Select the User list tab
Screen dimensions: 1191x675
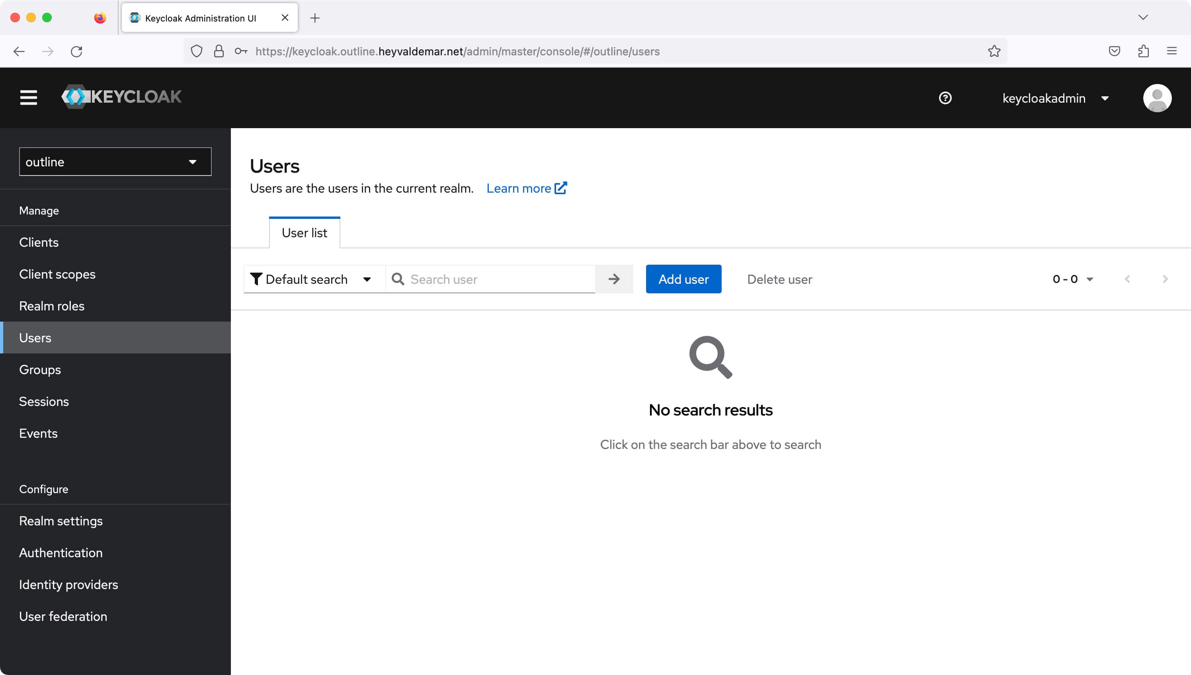(x=304, y=233)
